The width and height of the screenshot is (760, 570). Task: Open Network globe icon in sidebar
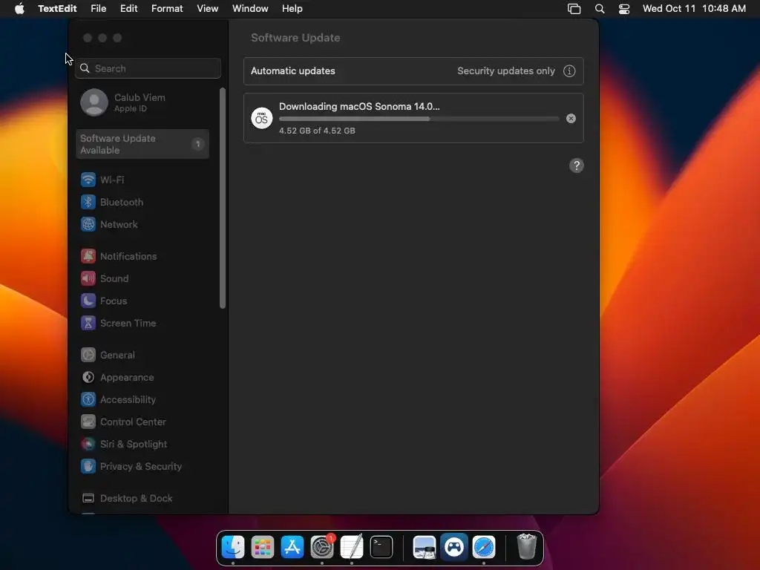point(88,224)
